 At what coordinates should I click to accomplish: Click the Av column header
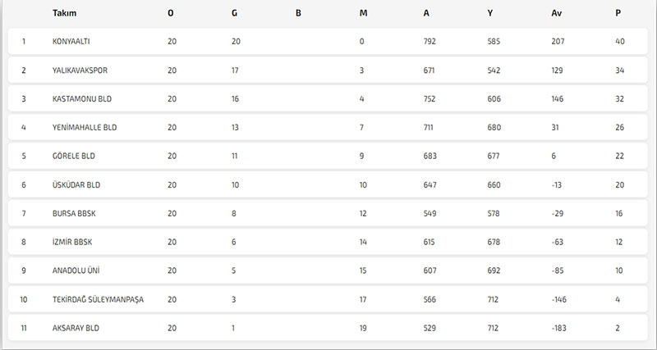tap(557, 13)
